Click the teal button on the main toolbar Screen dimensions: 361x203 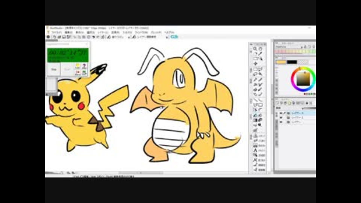(174, 37)
